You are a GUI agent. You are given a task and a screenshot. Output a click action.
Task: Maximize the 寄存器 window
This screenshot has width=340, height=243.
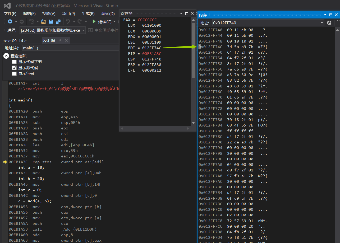(x=187, y=13)
